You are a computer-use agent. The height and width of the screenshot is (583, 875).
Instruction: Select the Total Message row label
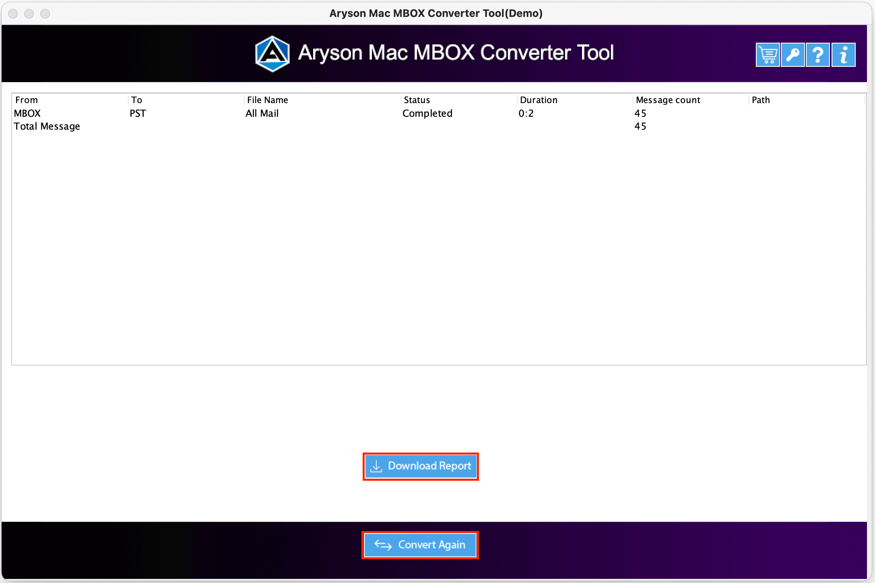tap(47, 126)
